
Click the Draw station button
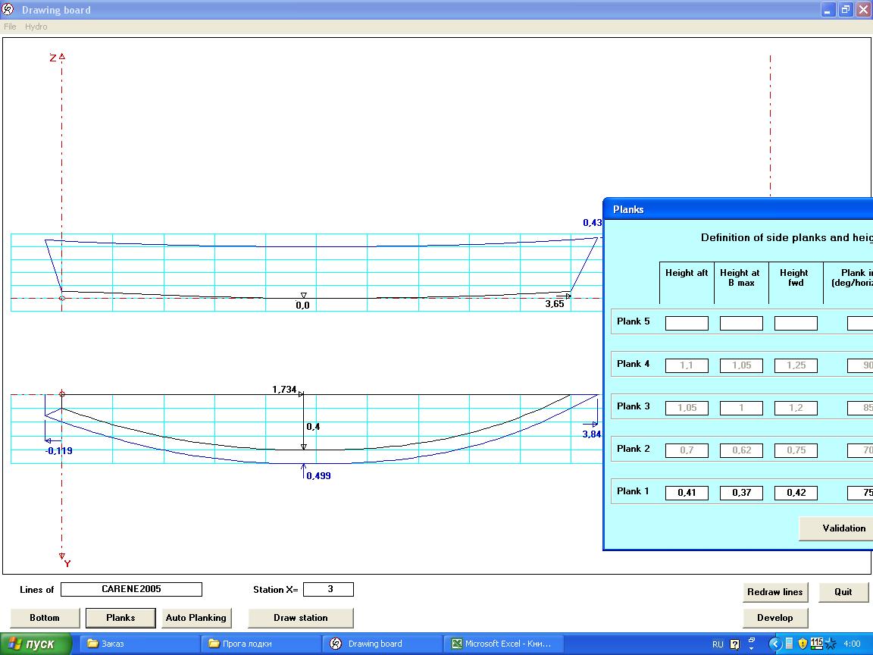tap(300, 618)
